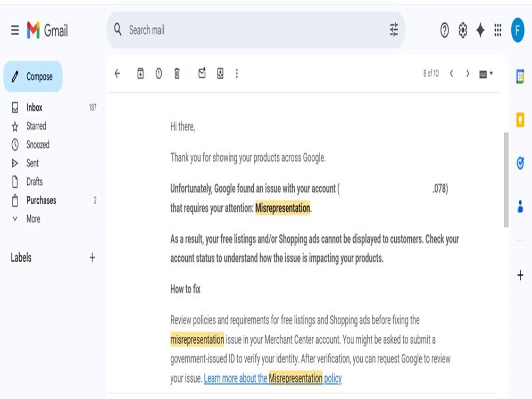Screen dimensions: 532x399
Task: Open Support help icon
Action: [x=444, y=30]
